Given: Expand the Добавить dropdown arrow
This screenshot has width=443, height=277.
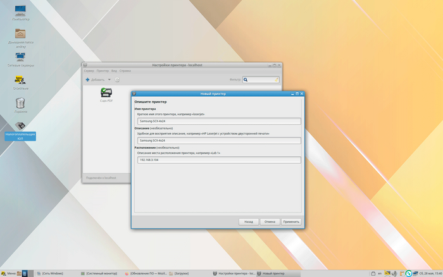Looking at the screenshot, I should [109, 80].
